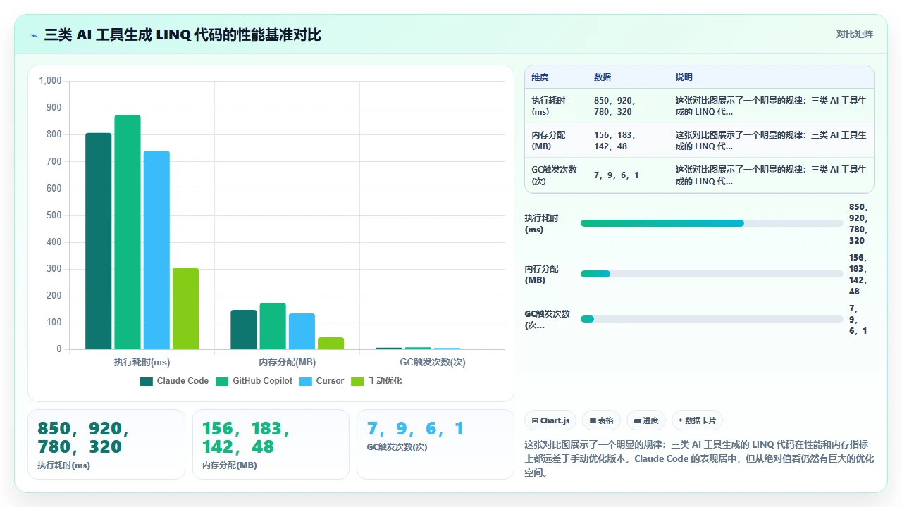The width and height of the screenshot is (902, 507).
Task: Click the summary paragraph below the tags
Action: click(699, 458)
